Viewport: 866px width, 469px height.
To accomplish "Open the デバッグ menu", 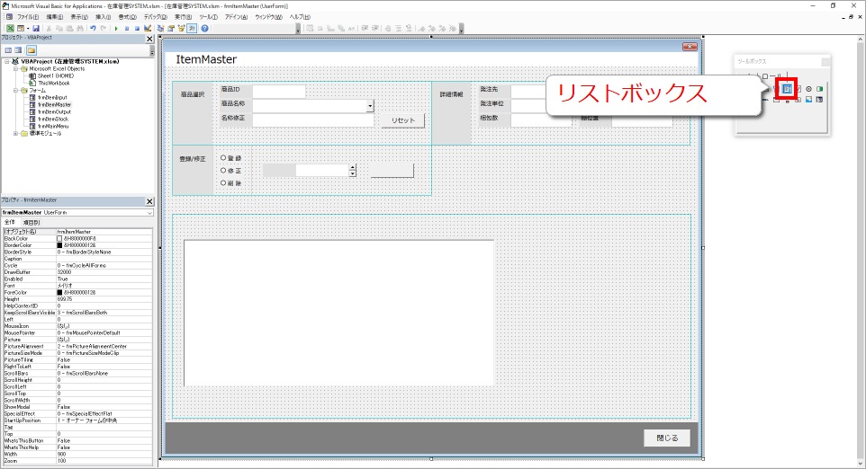I will (155, 17).
